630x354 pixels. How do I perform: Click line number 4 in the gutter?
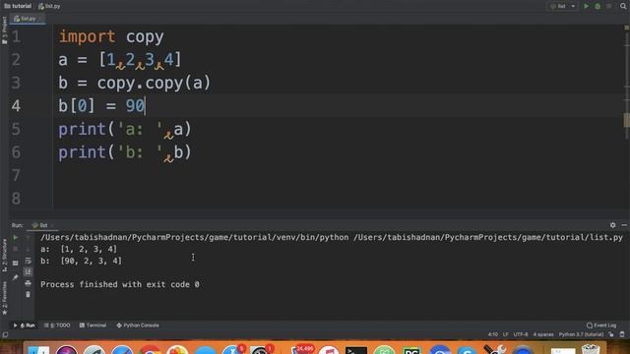(16, 106)
